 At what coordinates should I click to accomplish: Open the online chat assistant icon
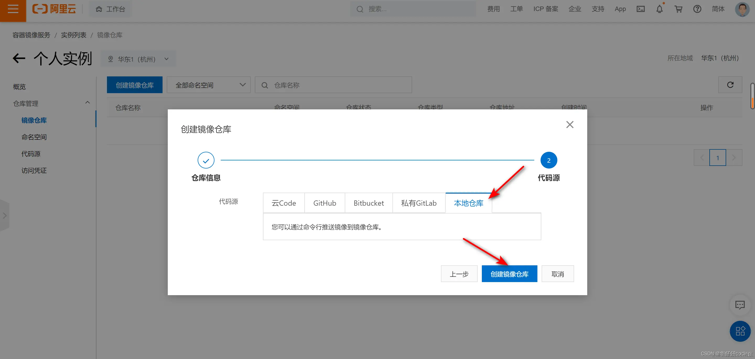coord(740,305)
